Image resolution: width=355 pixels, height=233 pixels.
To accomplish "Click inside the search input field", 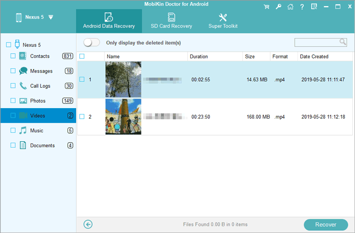I will [317, 42].
